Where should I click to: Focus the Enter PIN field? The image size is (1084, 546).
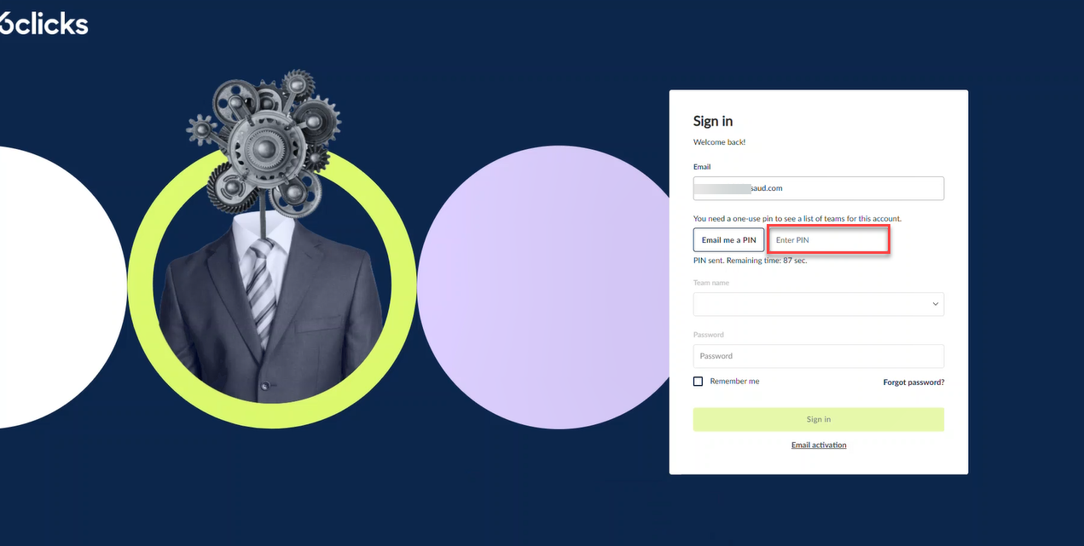829,240
